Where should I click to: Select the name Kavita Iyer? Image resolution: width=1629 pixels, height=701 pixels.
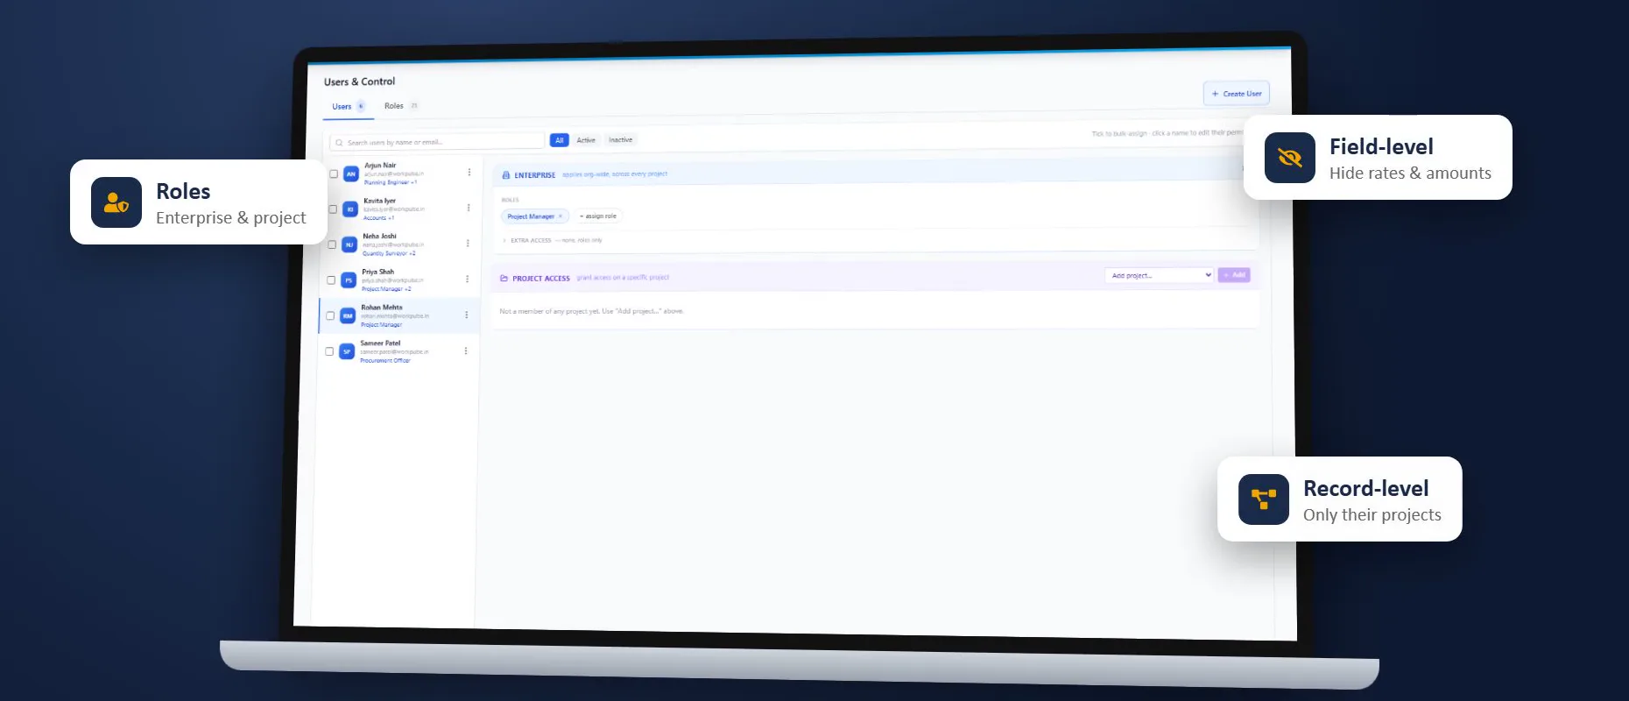coord(380,201)
